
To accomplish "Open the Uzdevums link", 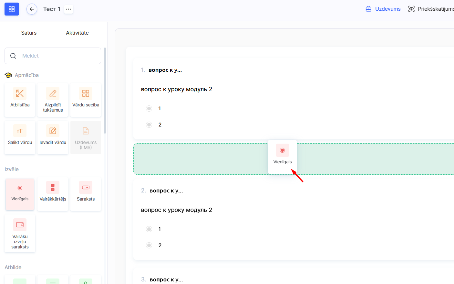I will [x=383, y=9].
